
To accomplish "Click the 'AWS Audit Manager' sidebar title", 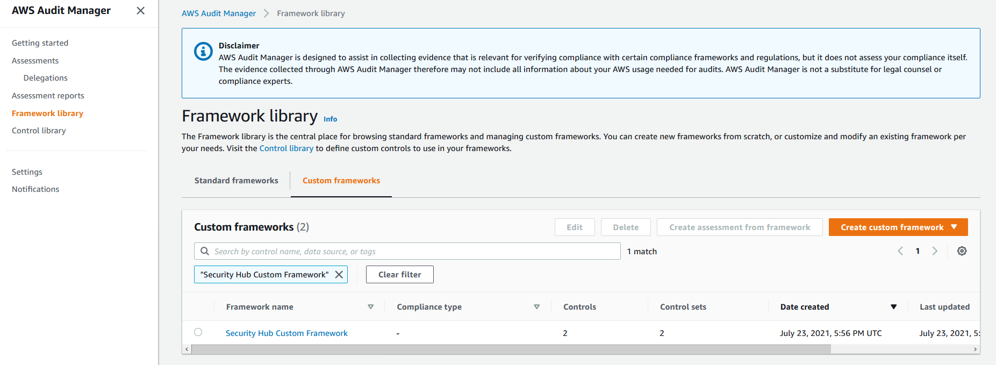I will point(61,11).
